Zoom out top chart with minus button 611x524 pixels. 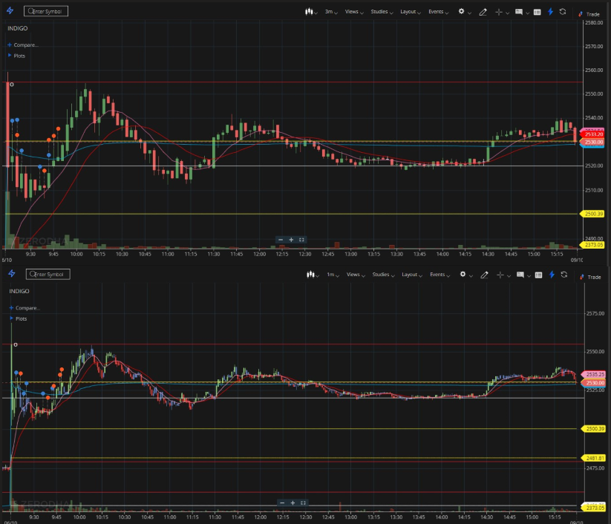pyautogui.click(x=281, y=240)
